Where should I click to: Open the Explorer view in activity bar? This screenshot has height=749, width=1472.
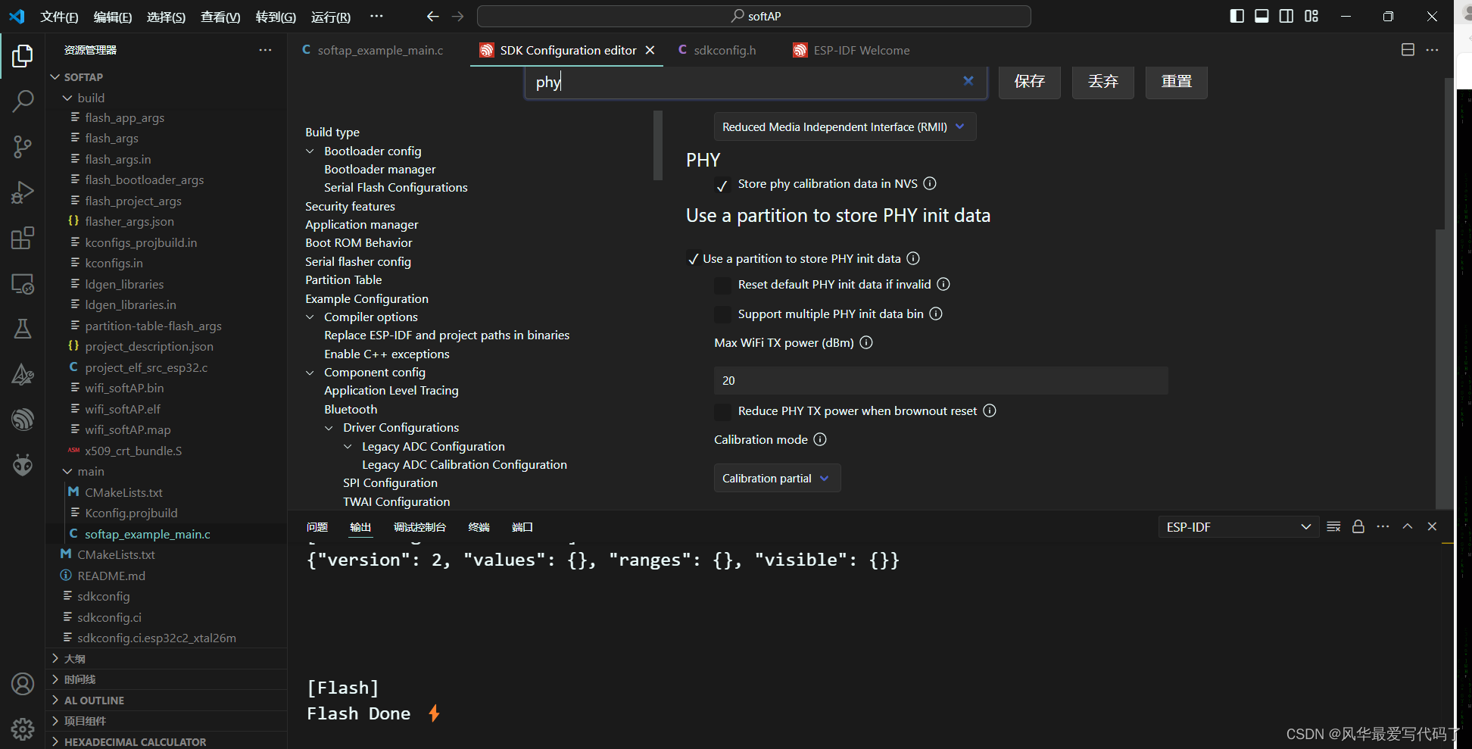click(23, 56)
